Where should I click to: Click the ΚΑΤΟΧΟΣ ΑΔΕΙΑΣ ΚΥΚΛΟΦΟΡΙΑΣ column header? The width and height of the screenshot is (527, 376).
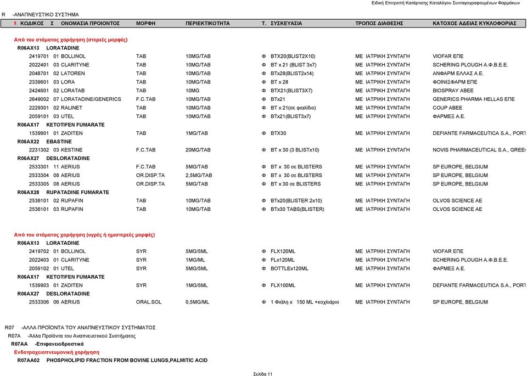click(474, 24)
